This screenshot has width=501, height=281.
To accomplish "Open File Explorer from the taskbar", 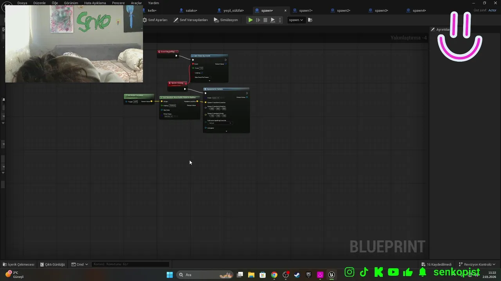I will click(x=251, y=275).
